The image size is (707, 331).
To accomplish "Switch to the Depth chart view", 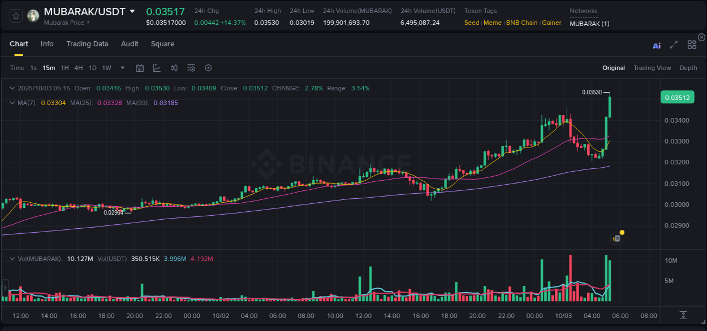I will tap(688, 68).
